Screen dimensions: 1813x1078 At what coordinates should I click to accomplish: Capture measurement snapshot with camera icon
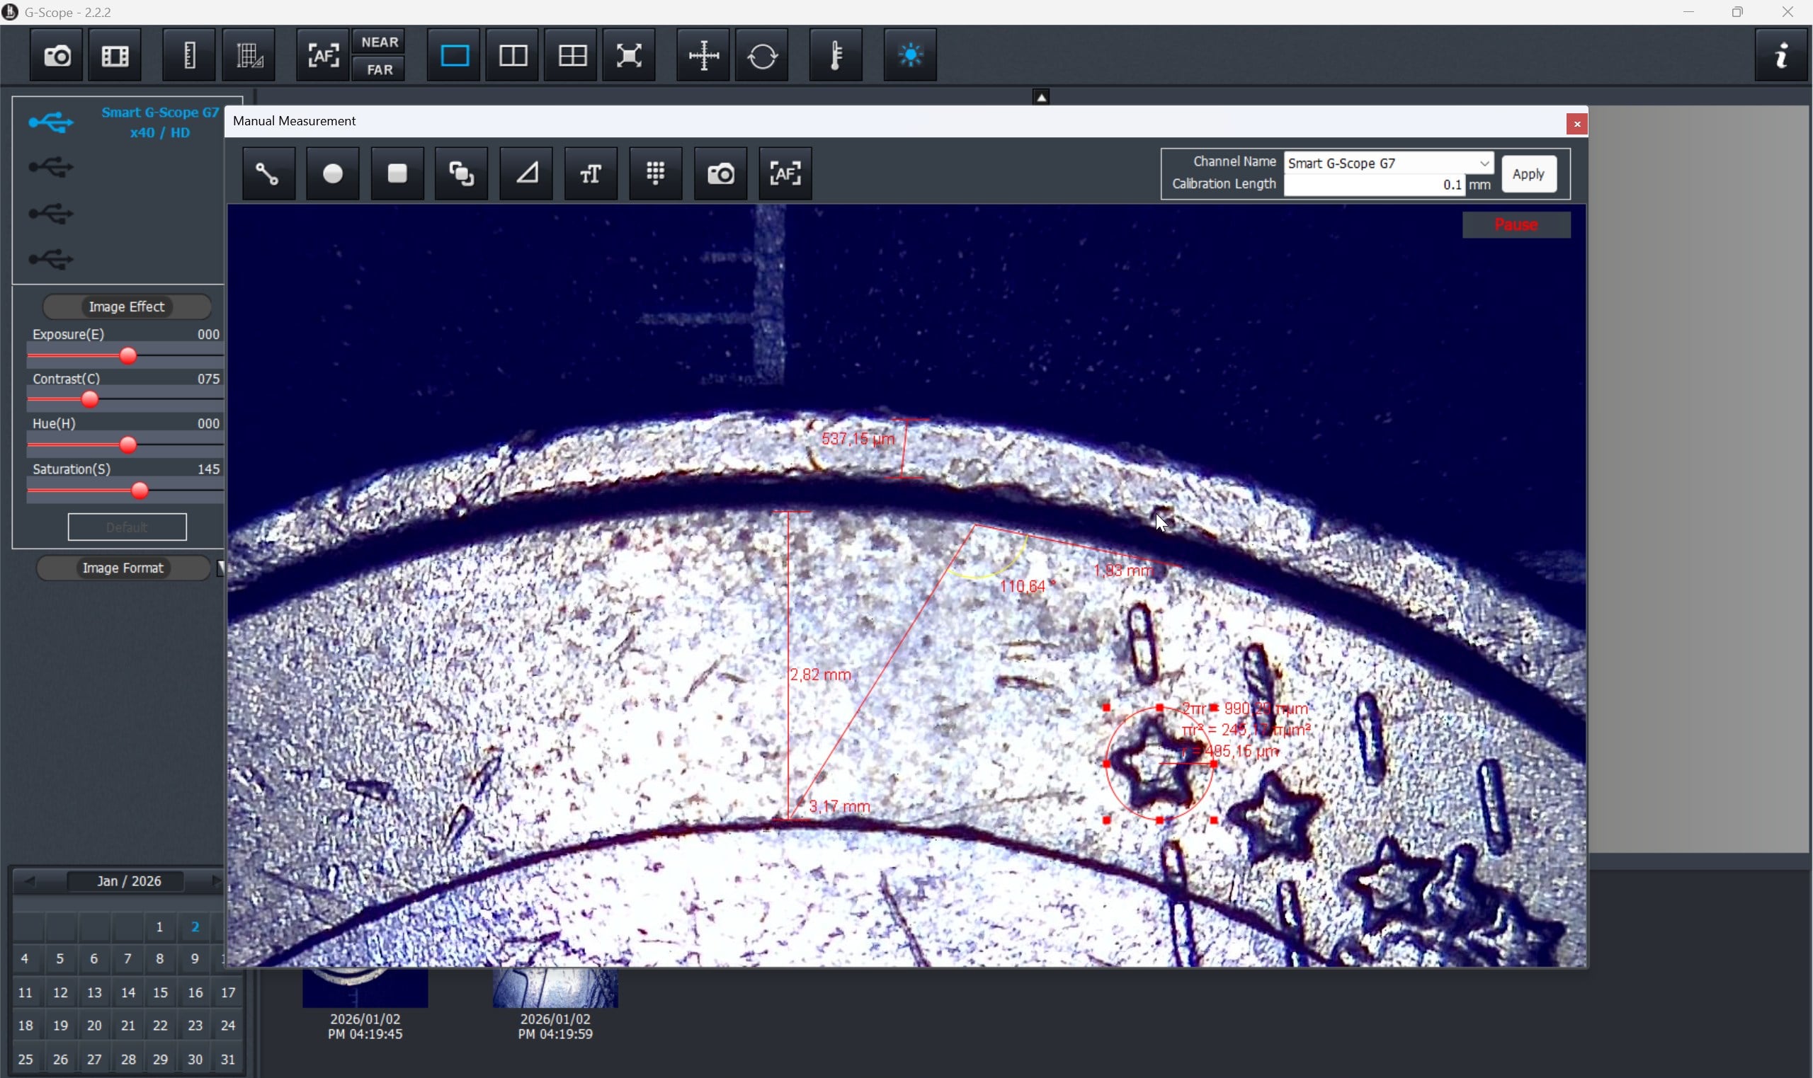click(x=721, y=173)
